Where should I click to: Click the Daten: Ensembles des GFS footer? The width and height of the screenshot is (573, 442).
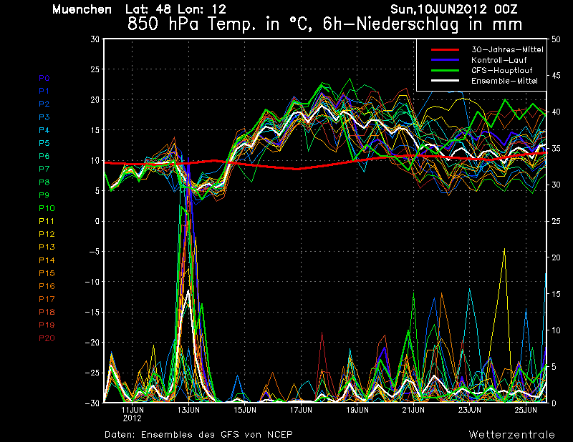[198, 434]
